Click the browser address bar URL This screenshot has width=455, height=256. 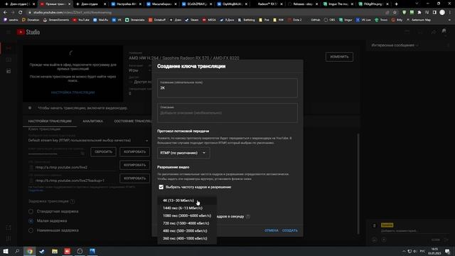[x=73, y=13]
